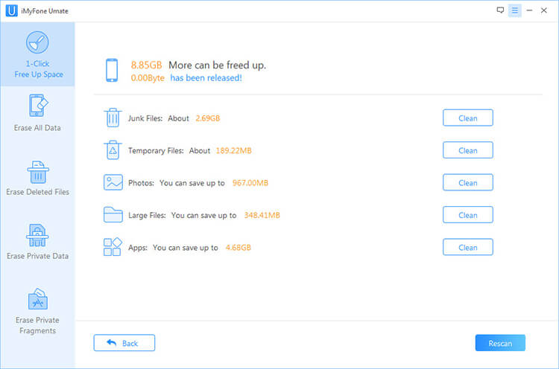
Task: Clean the Junk Files category
Action: point(468,118)
